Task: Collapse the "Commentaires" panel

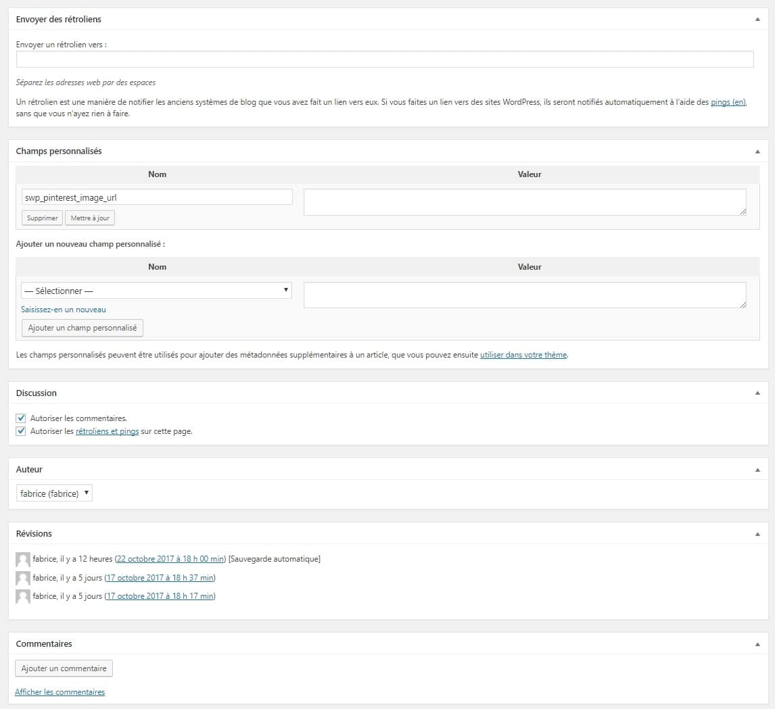Action: [757, 643]
